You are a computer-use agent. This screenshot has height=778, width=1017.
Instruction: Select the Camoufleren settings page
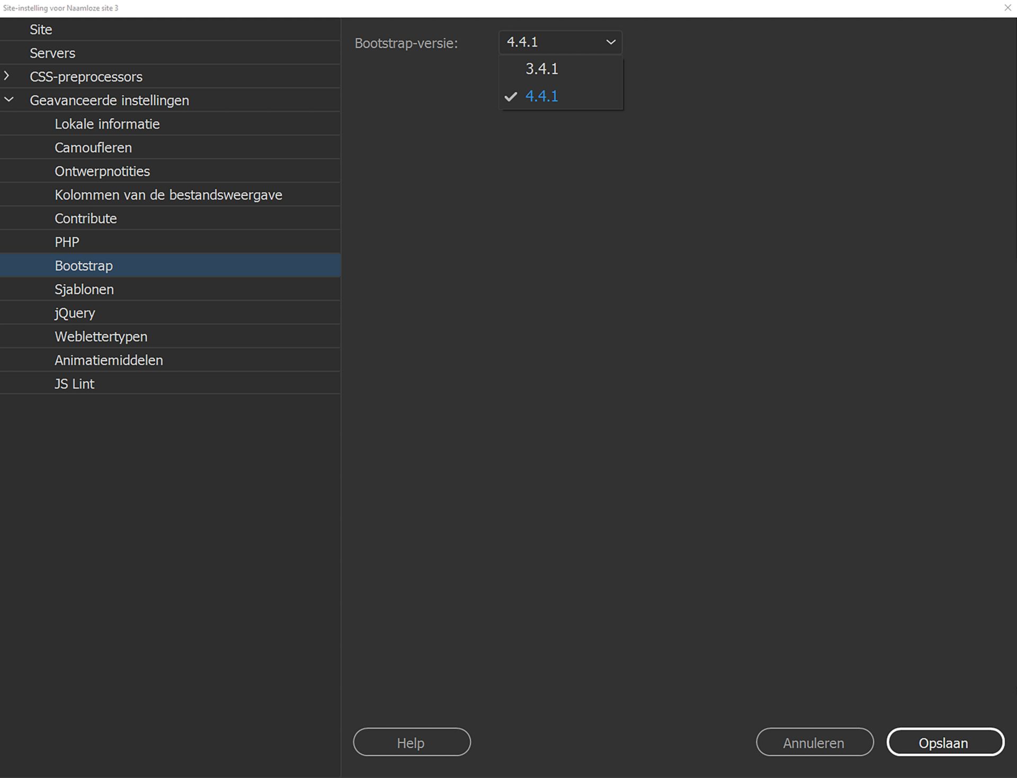pos(93,147)
